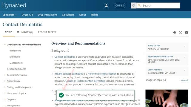Open the Contact dermatitis link
This screenshot has height=107, width=191.
tap(65, 57)
